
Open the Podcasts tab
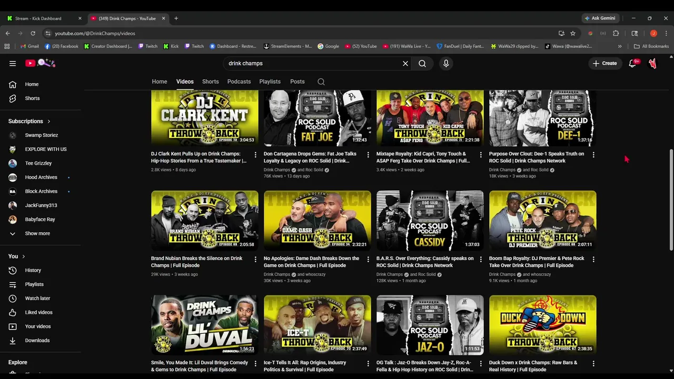[239, 82]
